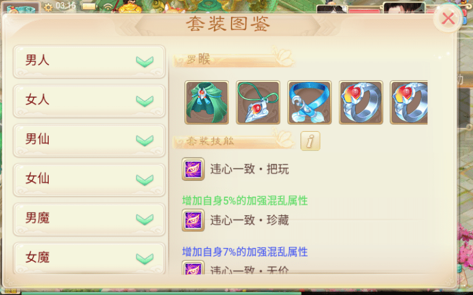
Task: Expand the 女人 category chevron
Action: pos(145,101)
